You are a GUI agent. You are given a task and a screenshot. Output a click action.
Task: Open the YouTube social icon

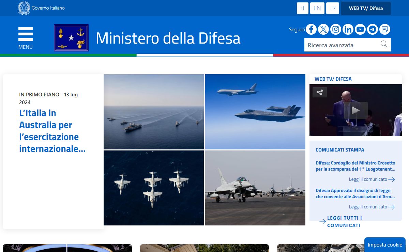(360, 29)
